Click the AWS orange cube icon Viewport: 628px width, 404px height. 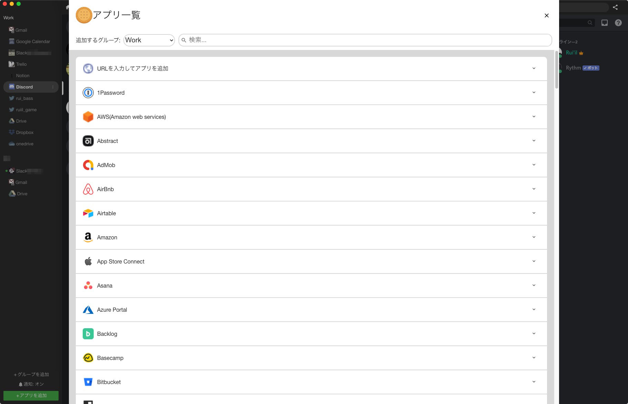coord(88,117)
